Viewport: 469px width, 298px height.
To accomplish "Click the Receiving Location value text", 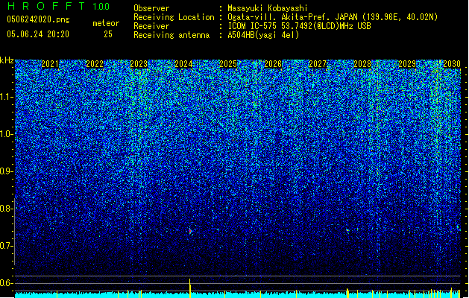I will click(x=333, y=17).
